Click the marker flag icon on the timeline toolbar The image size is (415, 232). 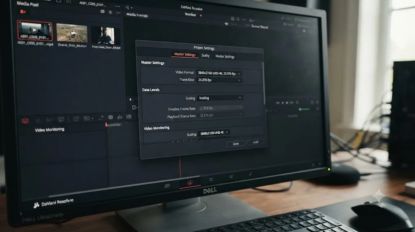110,117
